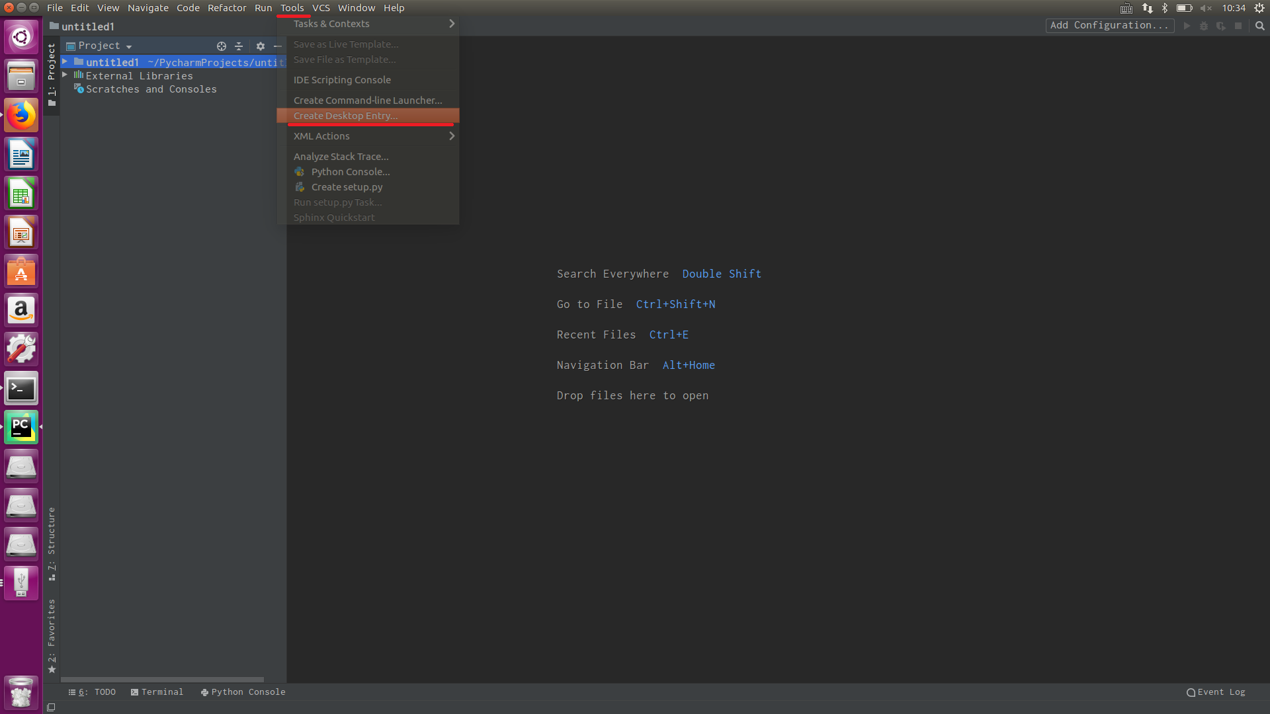Toggle tool window quick-access button at bottom-left
This screenshot has width=1270, height=714.
coord(51,707)
